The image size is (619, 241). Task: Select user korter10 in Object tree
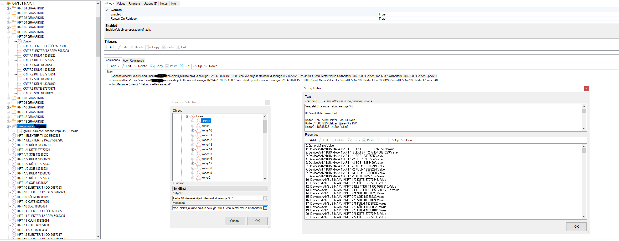(x=207, y=130)
